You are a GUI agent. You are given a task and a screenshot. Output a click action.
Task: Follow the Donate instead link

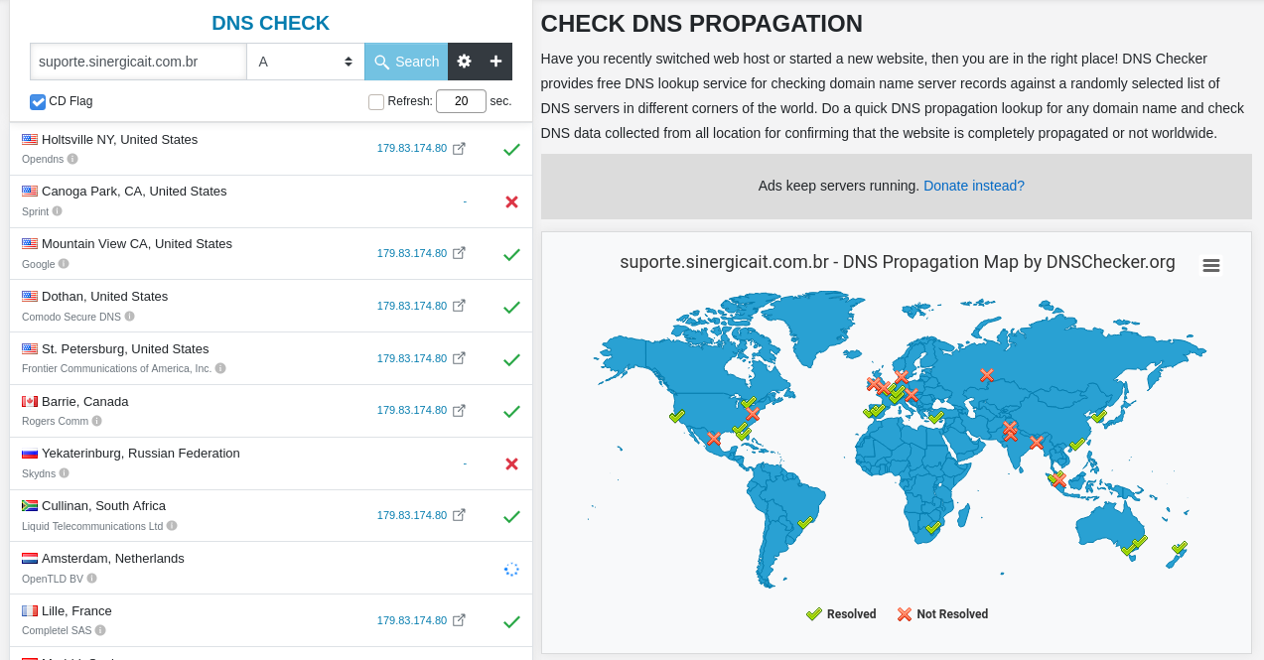tap(974, 186)
